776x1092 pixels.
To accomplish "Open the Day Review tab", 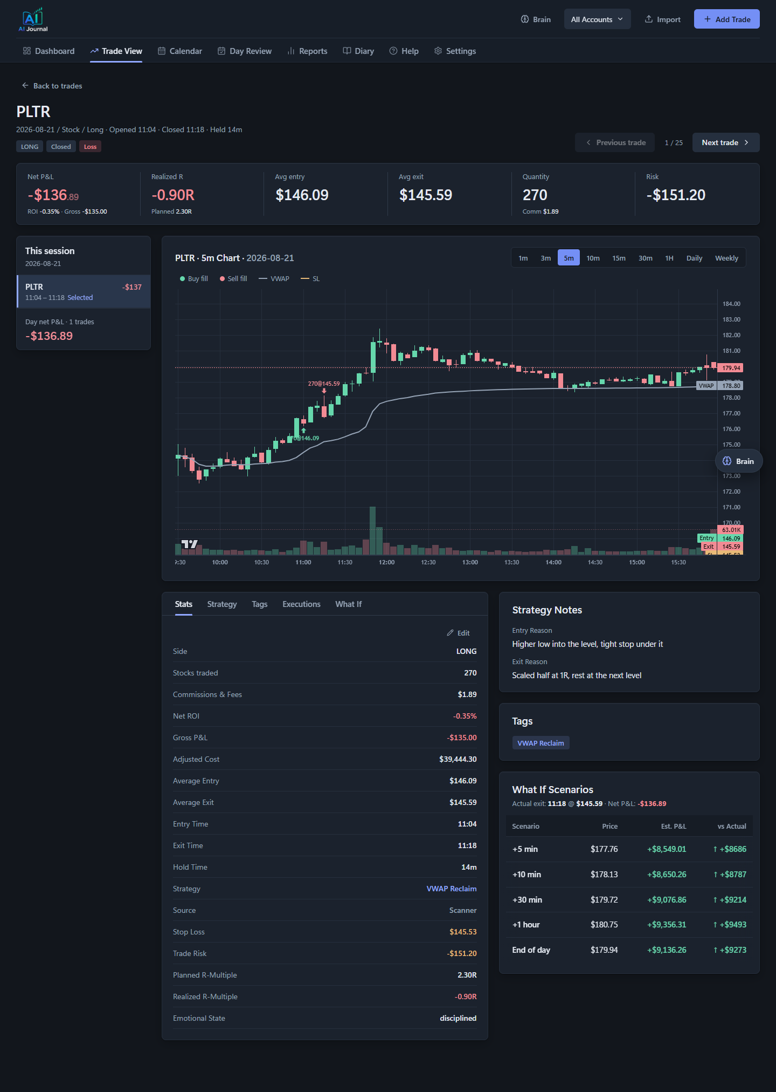I will coord(245,51).
